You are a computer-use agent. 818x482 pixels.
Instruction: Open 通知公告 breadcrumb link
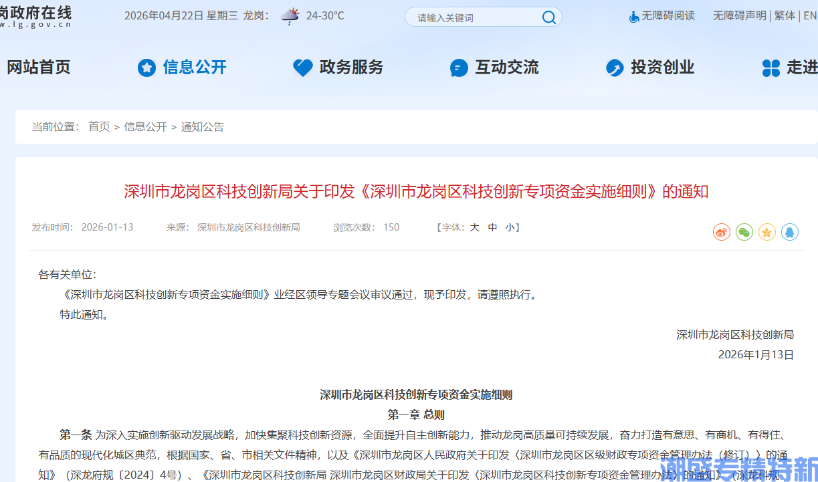[x=203, y=126]
